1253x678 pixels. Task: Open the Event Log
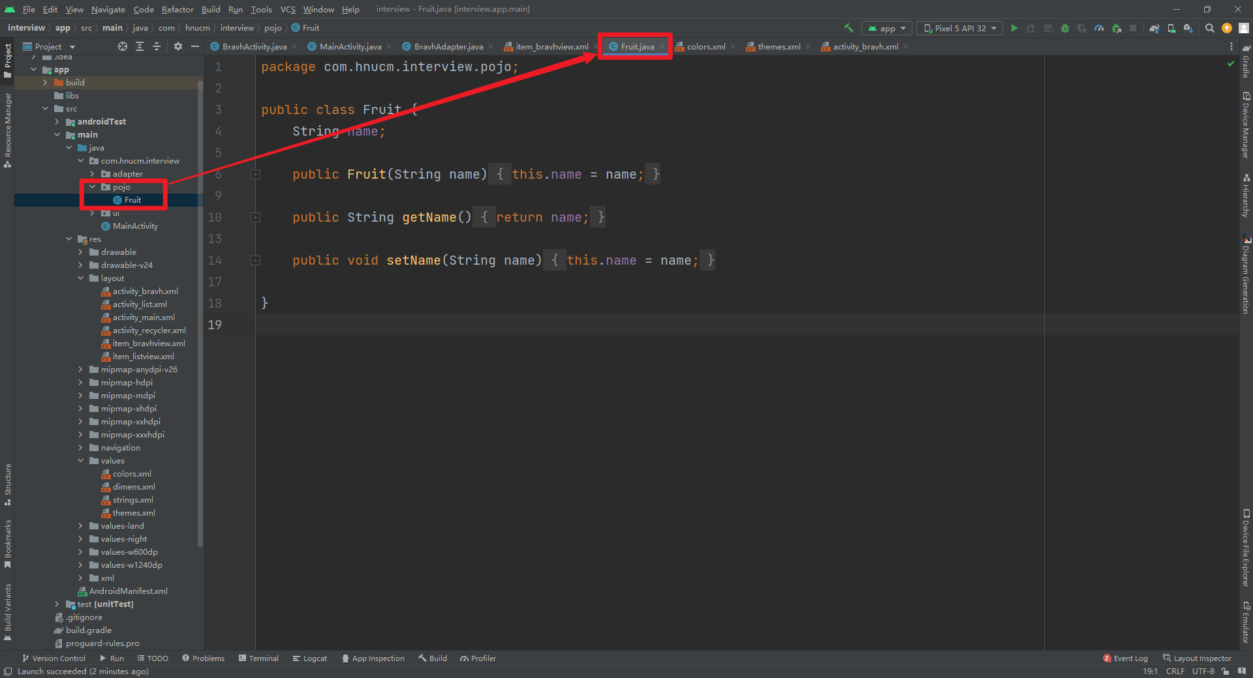[1125, 658]
